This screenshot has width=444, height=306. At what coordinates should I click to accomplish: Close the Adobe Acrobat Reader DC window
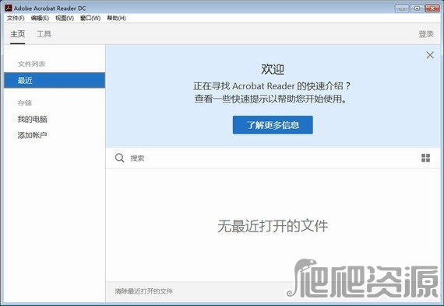(x=432, y=9)
